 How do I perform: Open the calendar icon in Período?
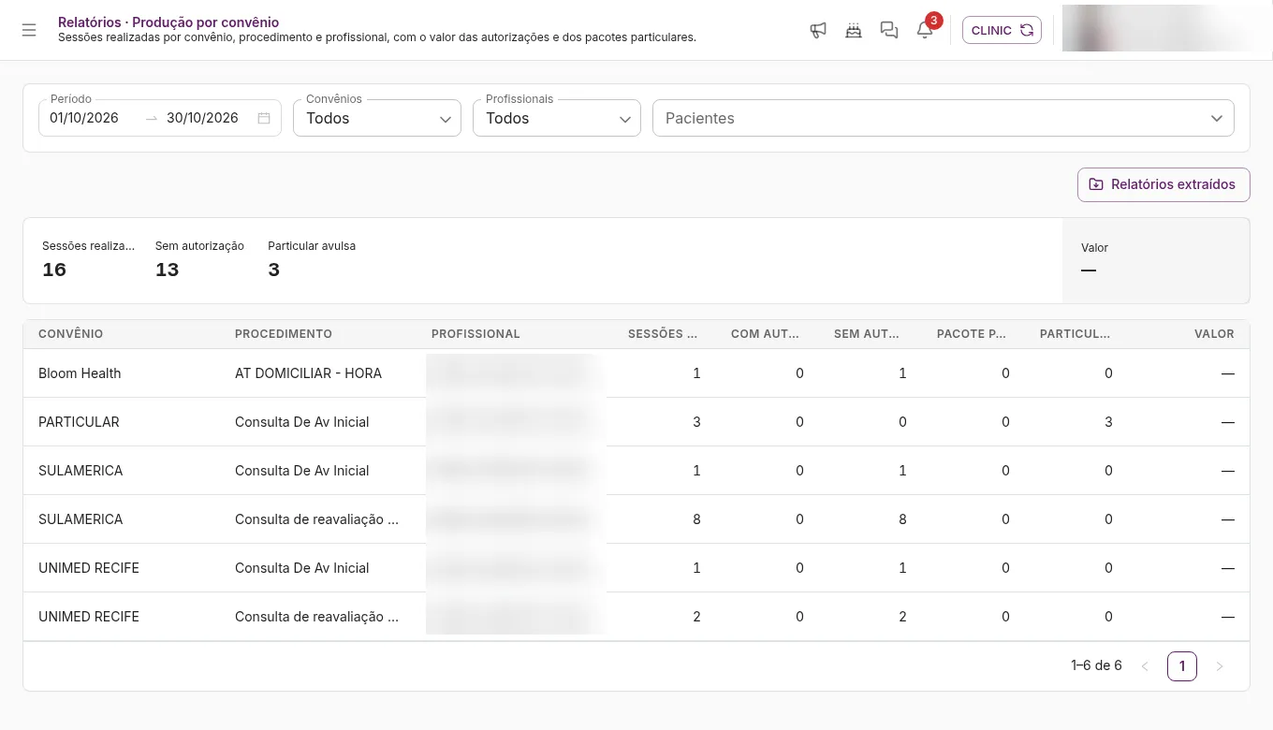[x=264, y=118]
